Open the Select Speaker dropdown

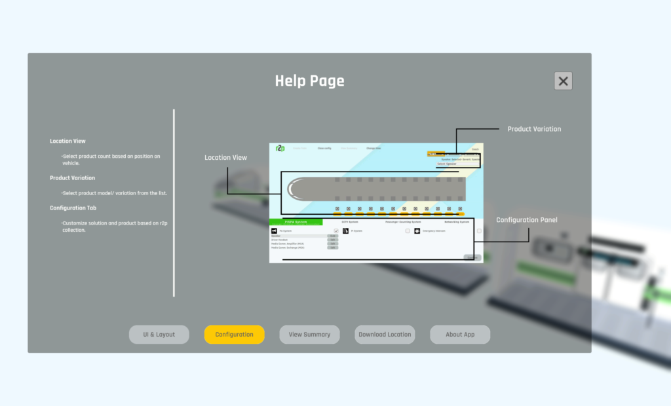click(x=457, y=164)
